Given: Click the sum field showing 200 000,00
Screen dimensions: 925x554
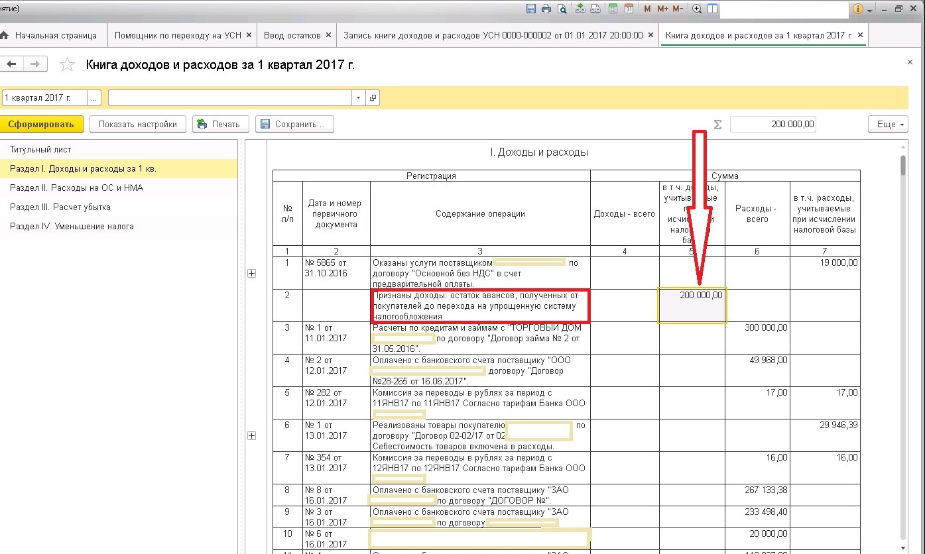Looking at the screenshot, I should click(773, 124).
